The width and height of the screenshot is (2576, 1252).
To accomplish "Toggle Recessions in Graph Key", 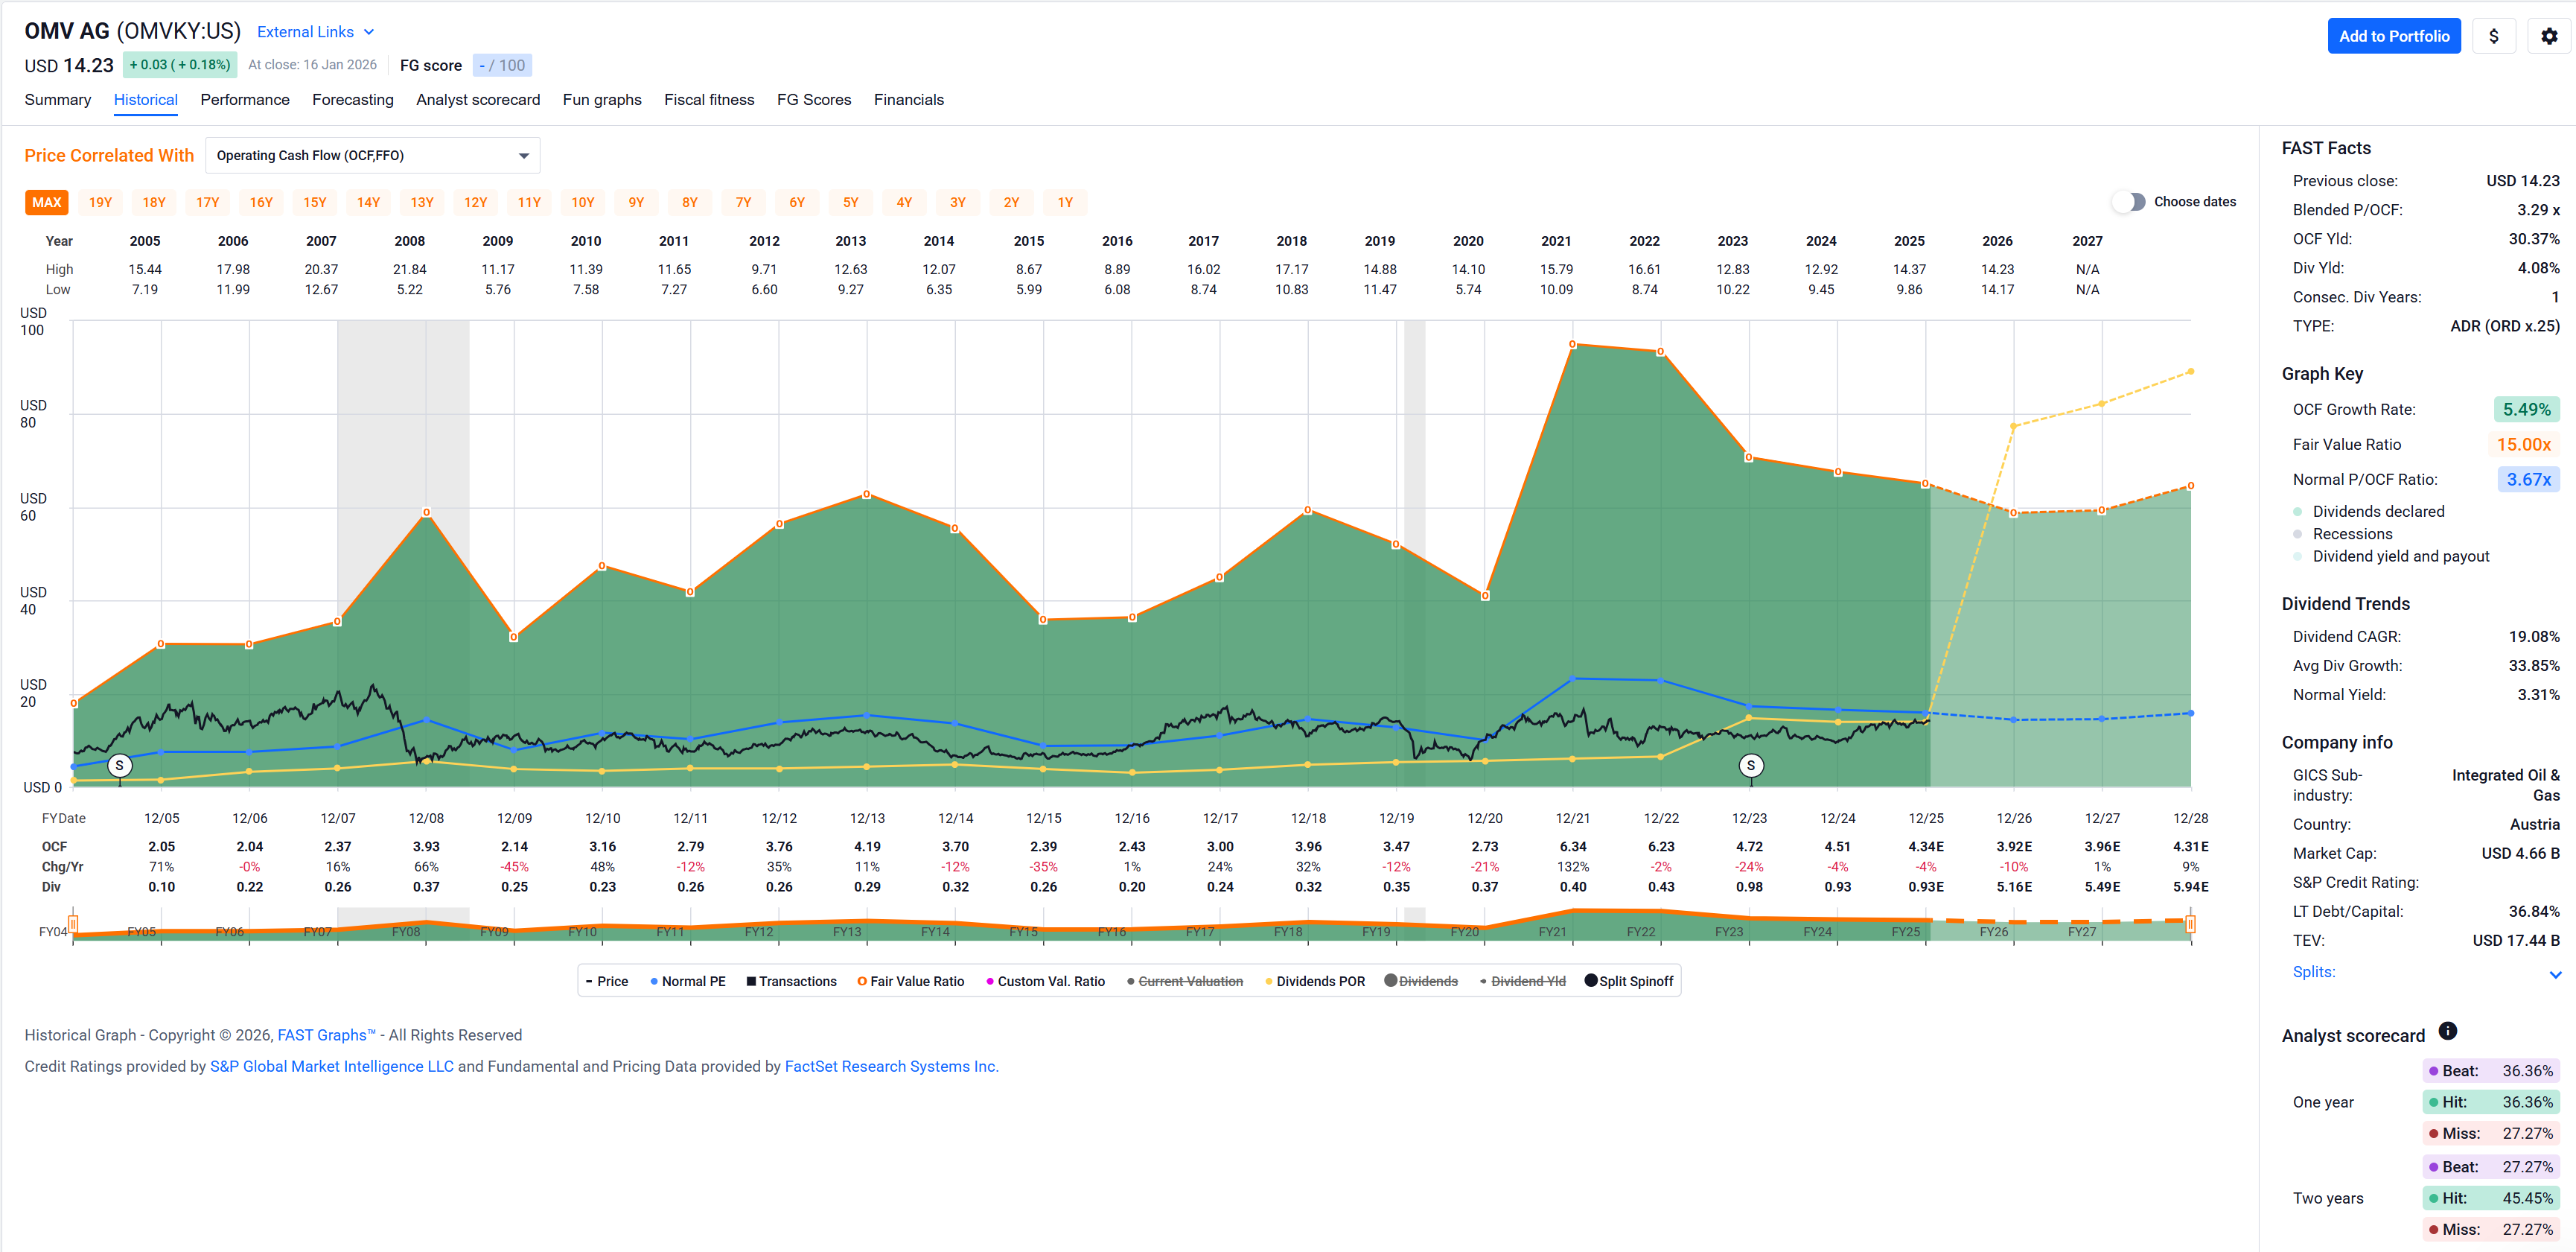I will [2298, 534].
